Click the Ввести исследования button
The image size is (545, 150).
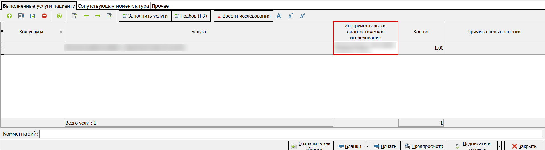click(x=244, y=16)
